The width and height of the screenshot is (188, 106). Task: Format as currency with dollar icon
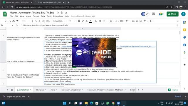[32, 21]
